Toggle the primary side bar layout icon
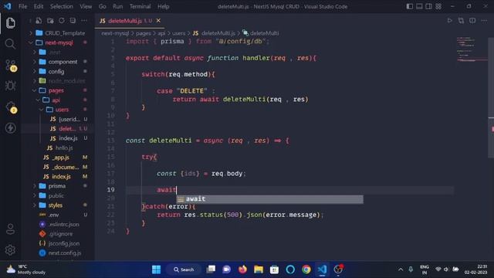The width and height of the screenshot is (494, 278). coord(410,6)
